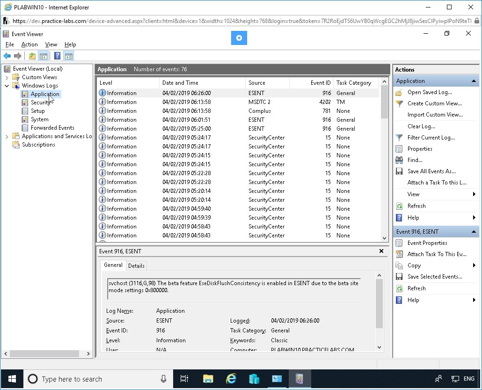Open the Action menu
Viewport: 482px width, 390px height.
[29, 44]
